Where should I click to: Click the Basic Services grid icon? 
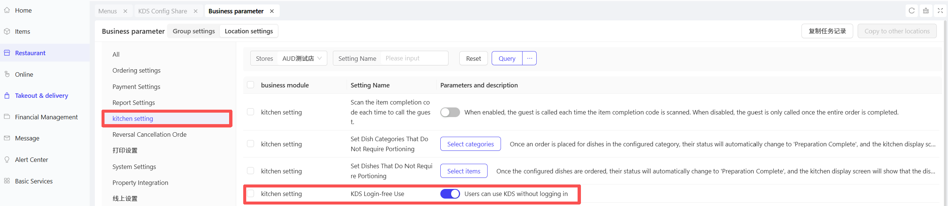7,181
